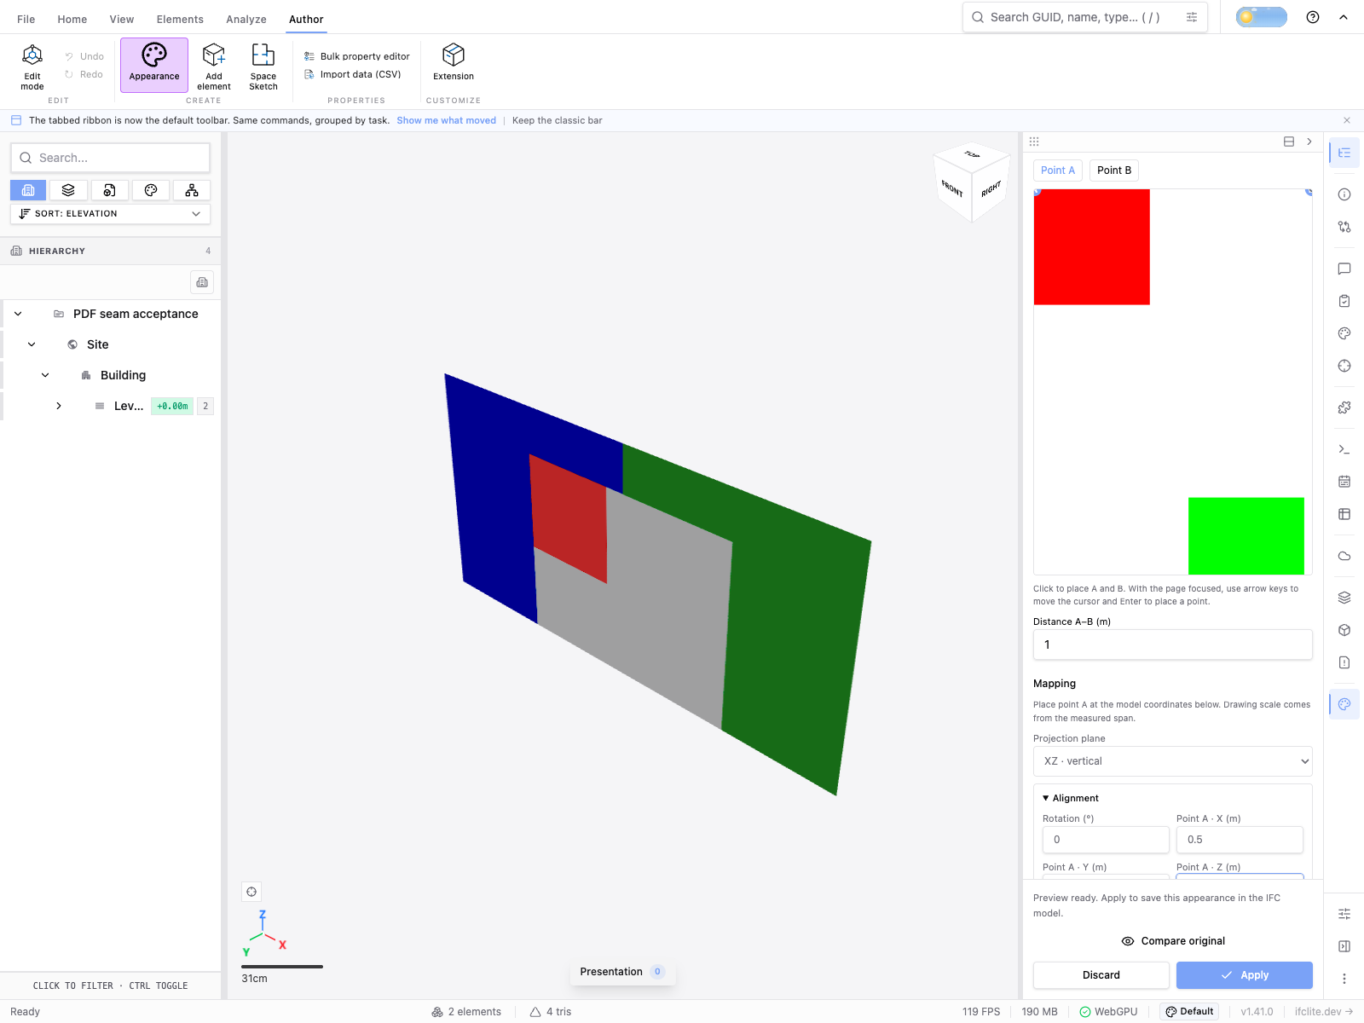
Task: Open the puzzle-piece extensions icon in right sidebar
Action: tap(1344, 407)
